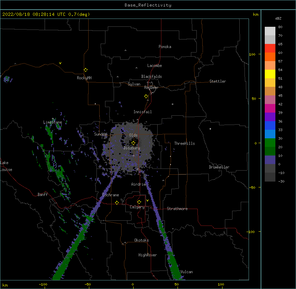
Task: Click the Lacombe city label
Action: [x=155, y=66]
